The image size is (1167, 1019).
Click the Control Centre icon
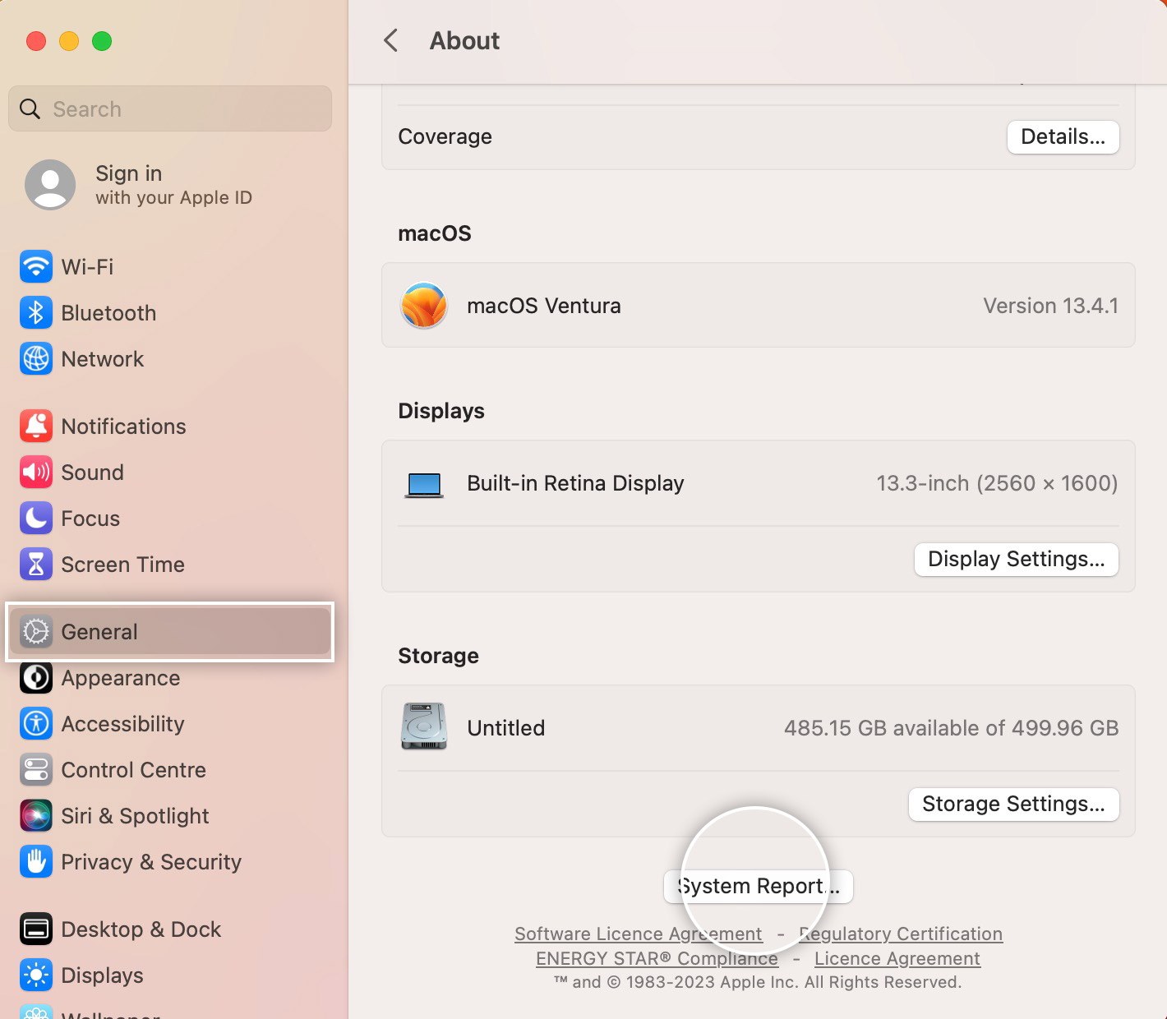tap(36, 769)
